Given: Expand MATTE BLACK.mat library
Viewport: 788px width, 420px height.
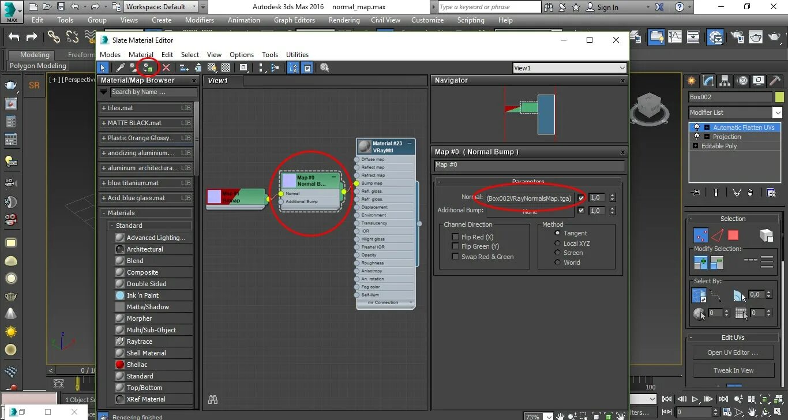Looking at the screenshot, I should coord(104,123).
